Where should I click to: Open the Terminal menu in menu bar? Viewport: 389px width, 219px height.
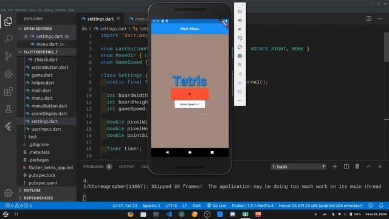[61, 10]
